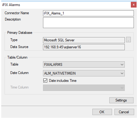
Task: Cancel the iFIX Alarms dialog
Action: (124, 112)
